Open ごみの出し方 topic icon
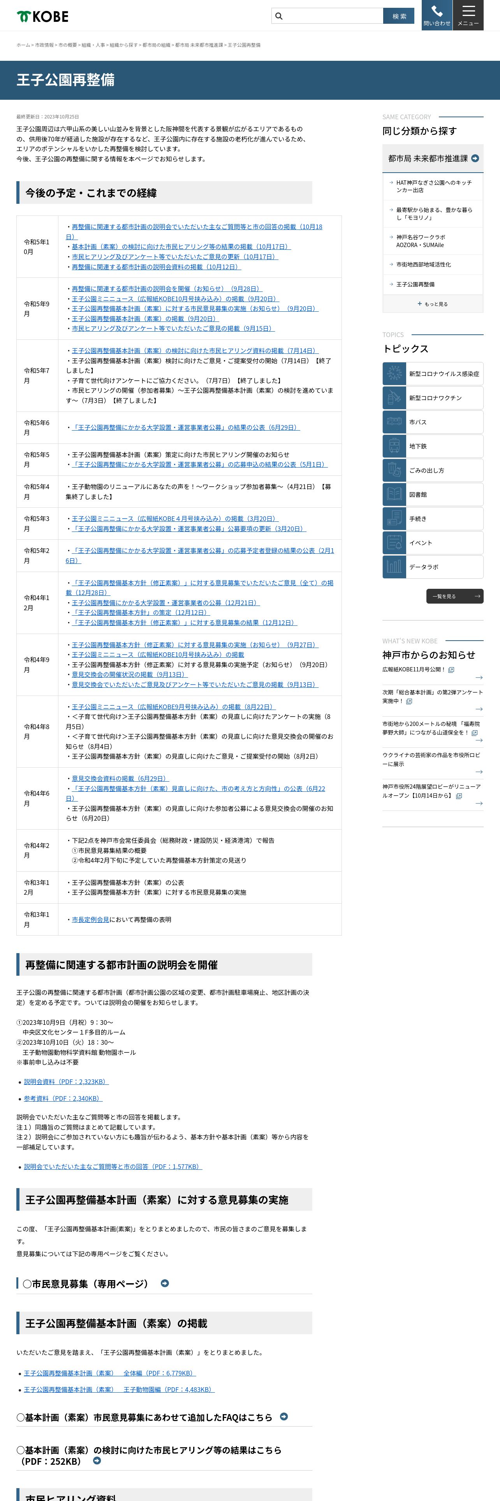 coord(394,470)
